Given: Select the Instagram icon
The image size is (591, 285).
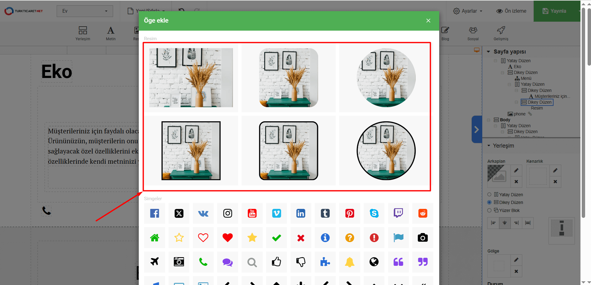Looking at the screenshot, I should click(228, 213).
